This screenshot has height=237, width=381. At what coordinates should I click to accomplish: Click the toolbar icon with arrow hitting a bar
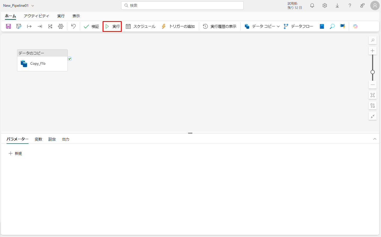(x=40, y=26)
